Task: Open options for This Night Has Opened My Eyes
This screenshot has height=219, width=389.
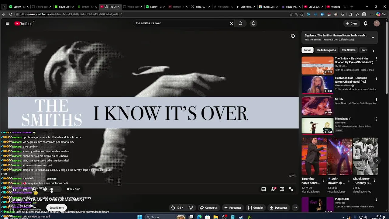Action: pyautogui.click(x=376, y=59)
